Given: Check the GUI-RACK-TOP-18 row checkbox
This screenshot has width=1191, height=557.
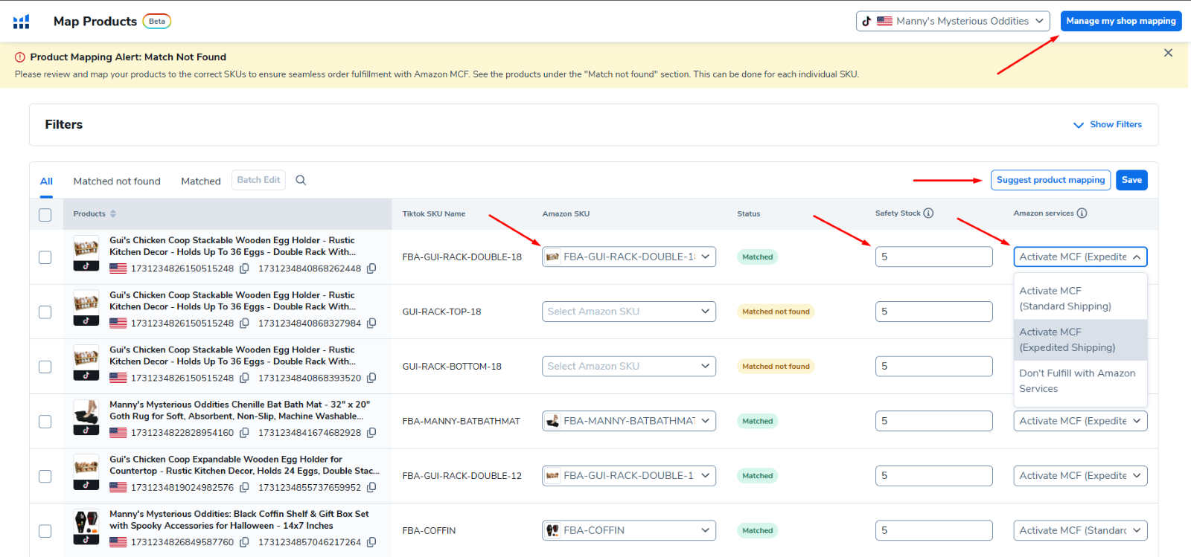Looking at the screenshot, I should coord(45,312).
